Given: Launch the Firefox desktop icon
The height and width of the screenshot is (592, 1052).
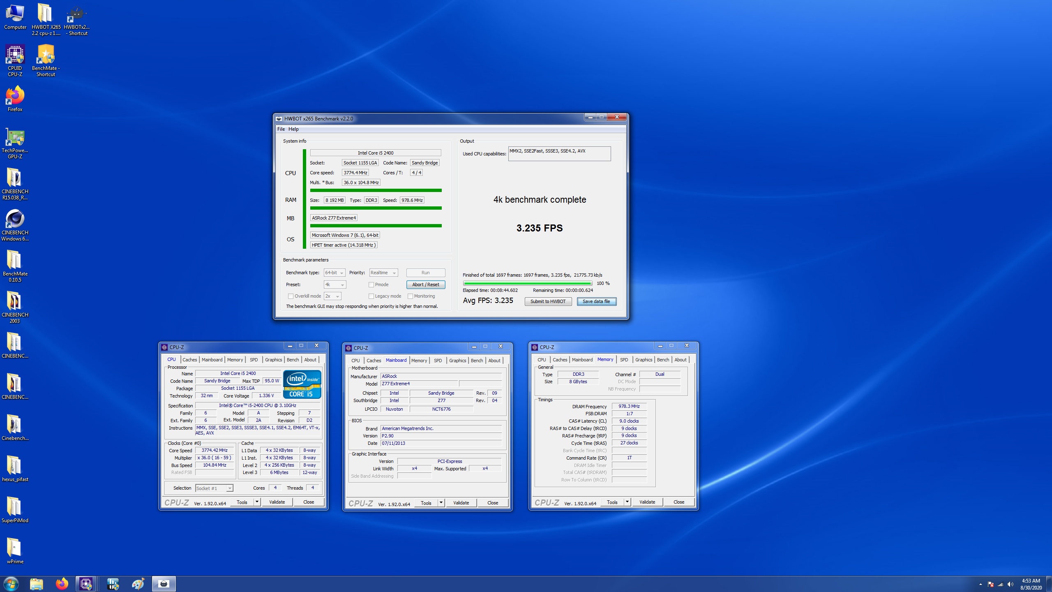Looking at the screenshot, I should coord(15,99).
